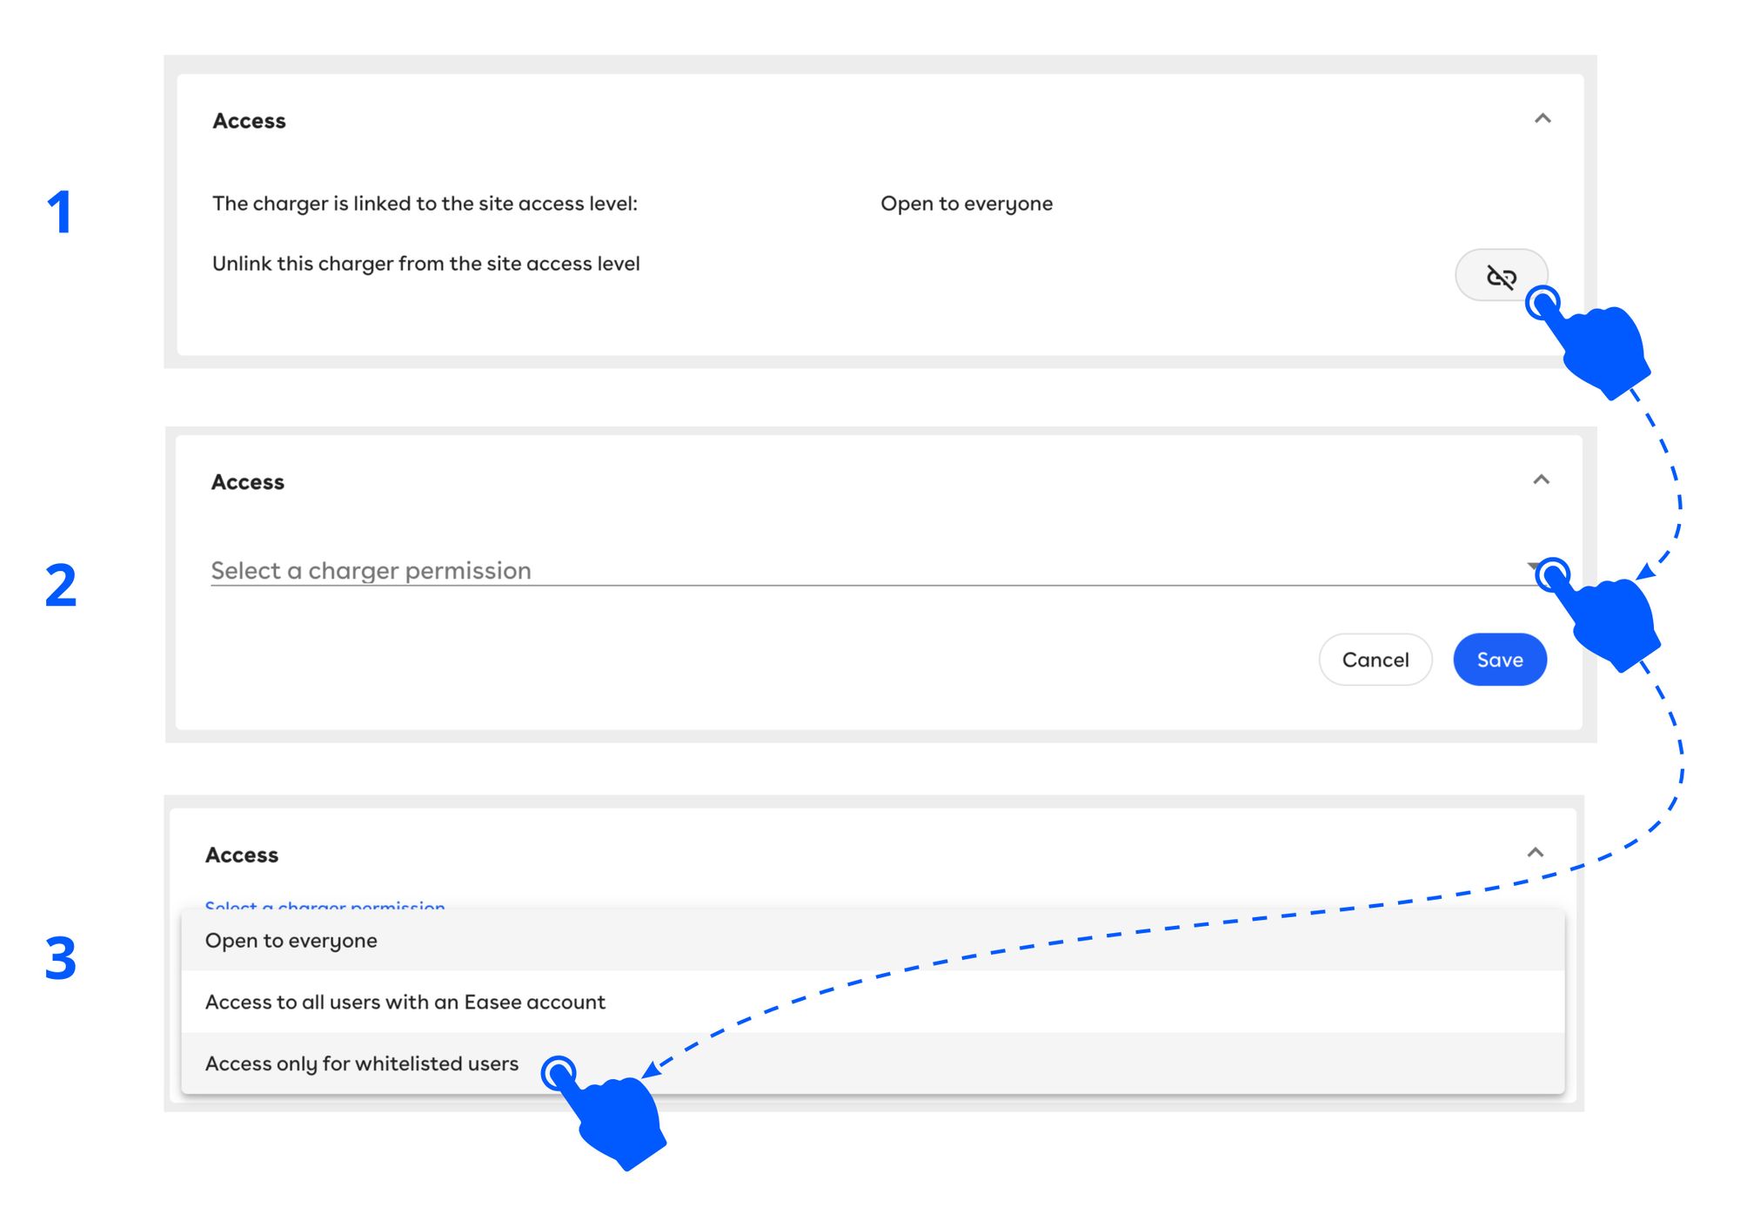Viewport: 1740px width, 1214px height.
Task: Click the blue Save button
Action: (x=1500, y=660)
